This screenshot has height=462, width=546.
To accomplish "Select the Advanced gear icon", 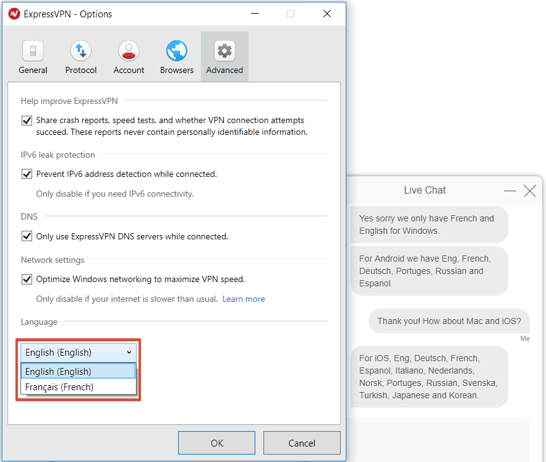I will pos(224,51).
